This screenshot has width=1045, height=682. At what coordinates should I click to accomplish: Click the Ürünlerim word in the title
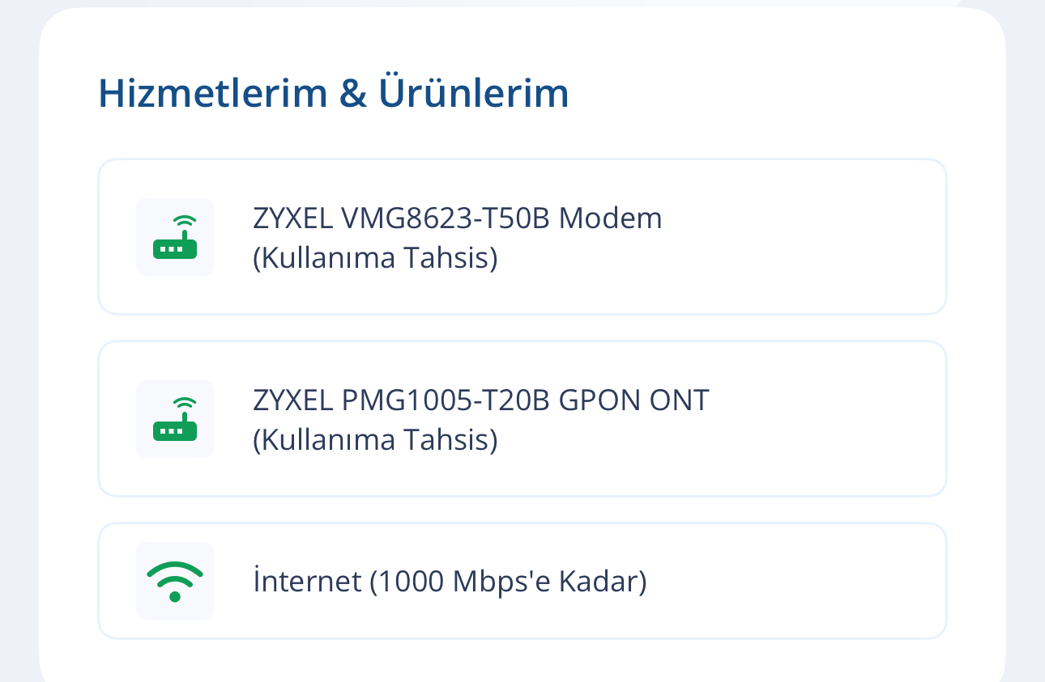(474, 94)
